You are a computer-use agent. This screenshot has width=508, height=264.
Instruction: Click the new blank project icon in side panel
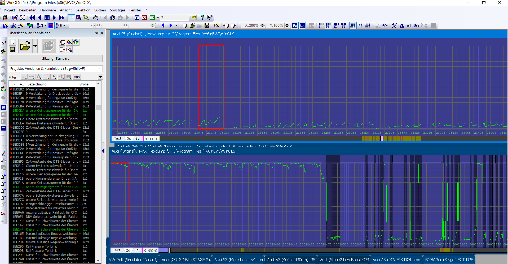12,42
